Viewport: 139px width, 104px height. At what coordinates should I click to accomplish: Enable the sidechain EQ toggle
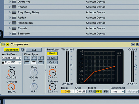pos(34,50)
